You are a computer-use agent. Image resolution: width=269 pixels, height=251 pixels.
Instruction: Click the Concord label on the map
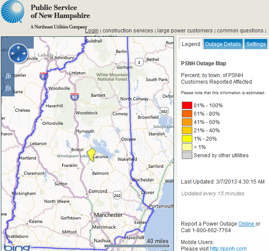point(98,191)
